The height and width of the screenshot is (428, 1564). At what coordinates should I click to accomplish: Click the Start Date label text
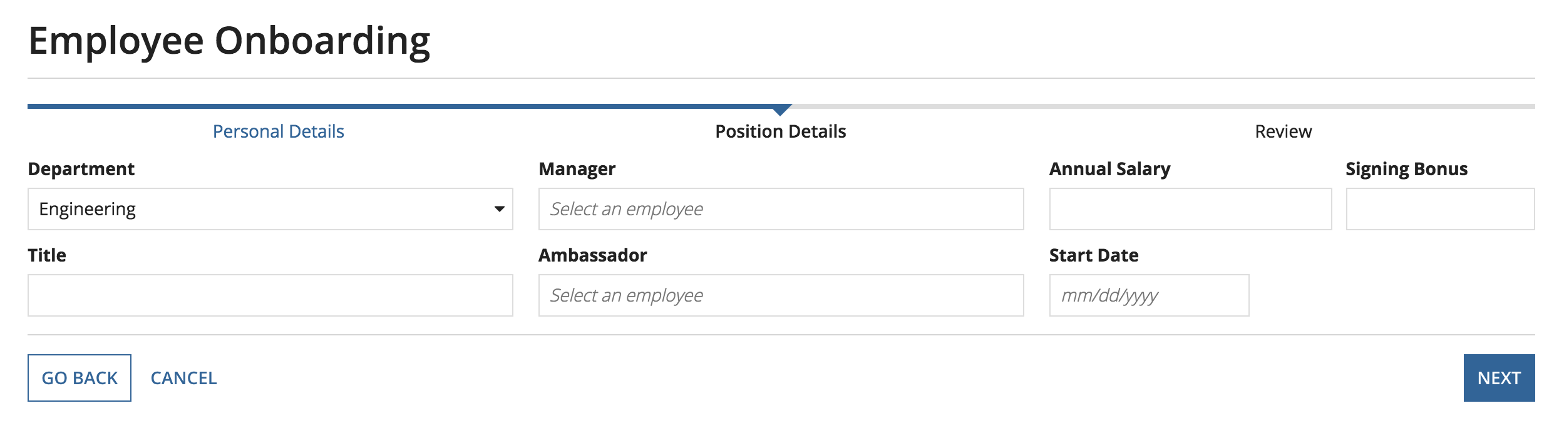(x=1093, y=255)
